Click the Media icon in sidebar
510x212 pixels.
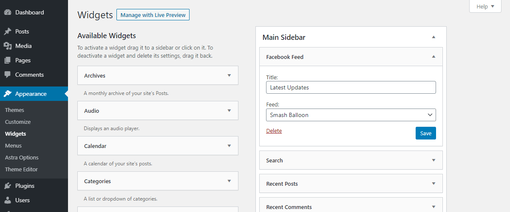click(8, 46)
